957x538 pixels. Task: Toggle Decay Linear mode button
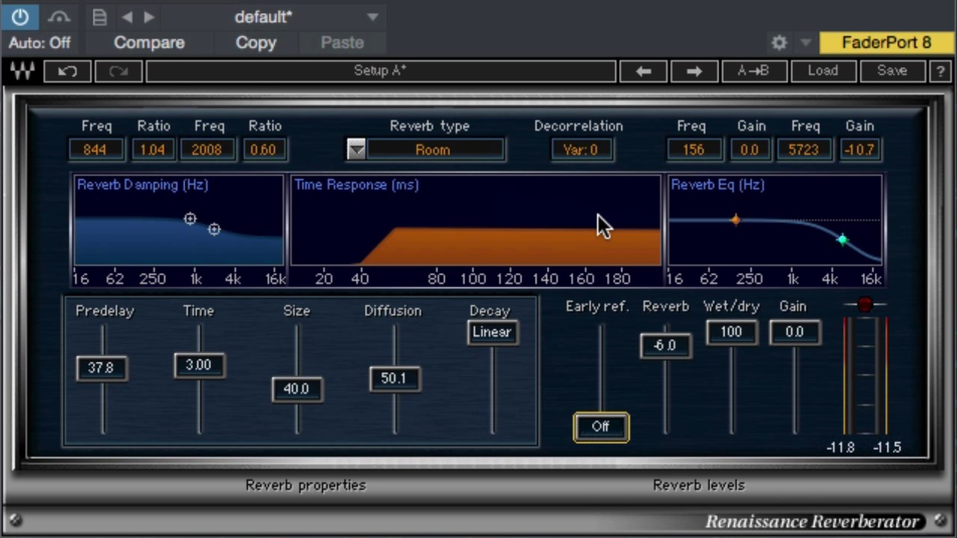[492, 332]
